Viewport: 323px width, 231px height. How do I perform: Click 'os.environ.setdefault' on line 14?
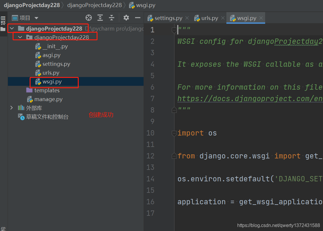[x=223, y=179]
